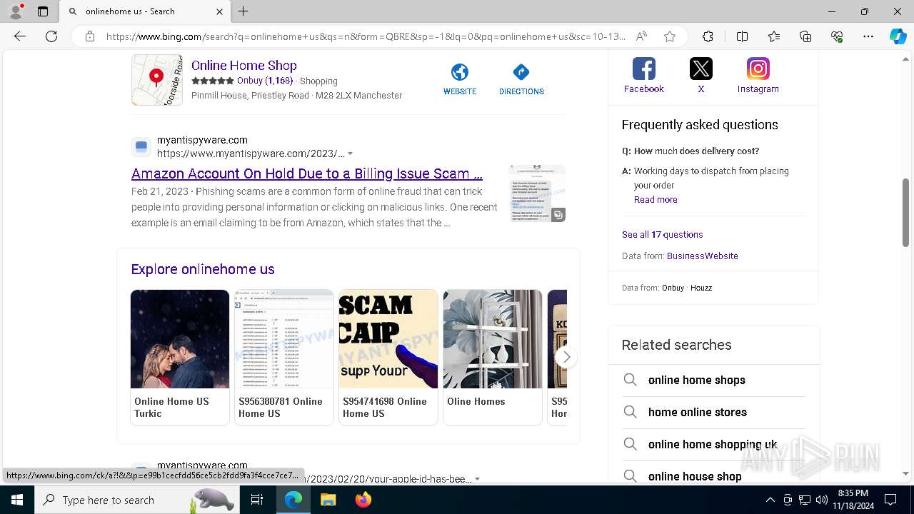The image size is (914, 514).
Task: Open File Explorer from the taskbar
Action: pos(328,500)
